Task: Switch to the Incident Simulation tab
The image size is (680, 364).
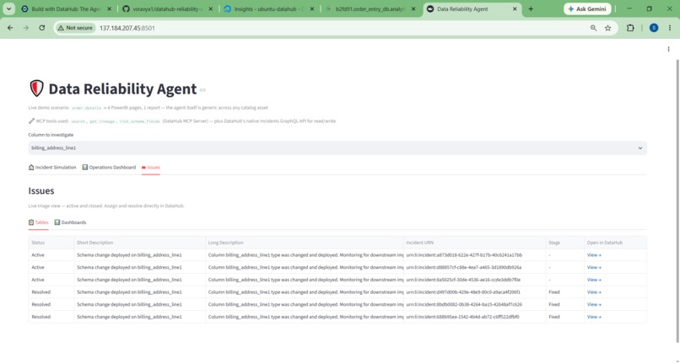Action: pyautogui.click(x=52, y=168)
